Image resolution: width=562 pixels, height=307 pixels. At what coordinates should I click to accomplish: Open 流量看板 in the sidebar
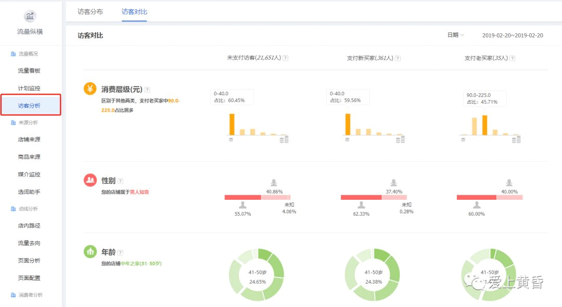[29, 71]
